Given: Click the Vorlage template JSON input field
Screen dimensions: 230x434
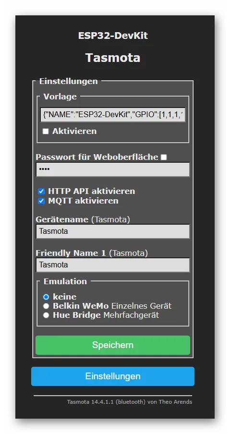Looking at the screenshot, I should coord(113,115).
